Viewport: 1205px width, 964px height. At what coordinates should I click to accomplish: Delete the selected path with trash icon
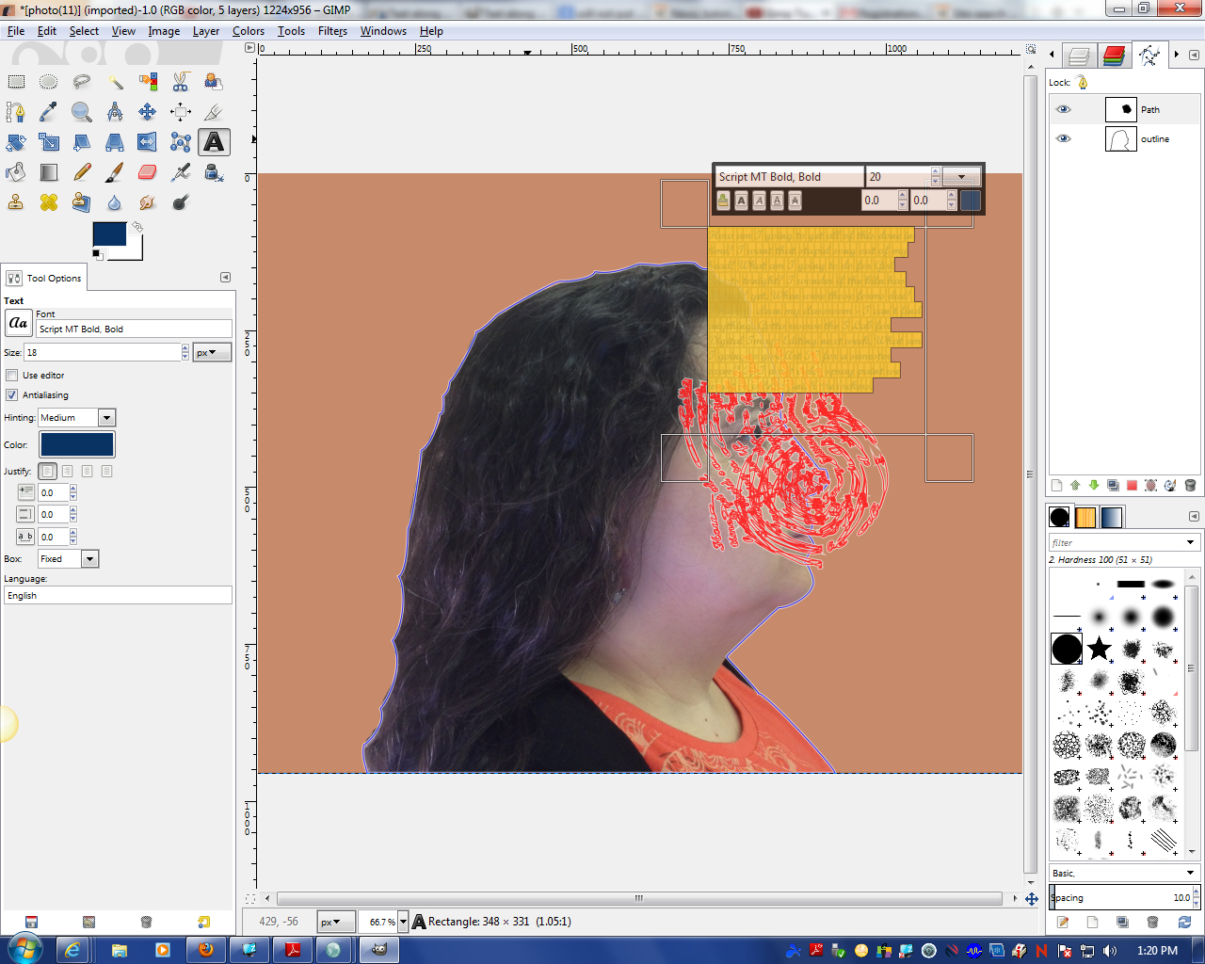pos(1190,486)
